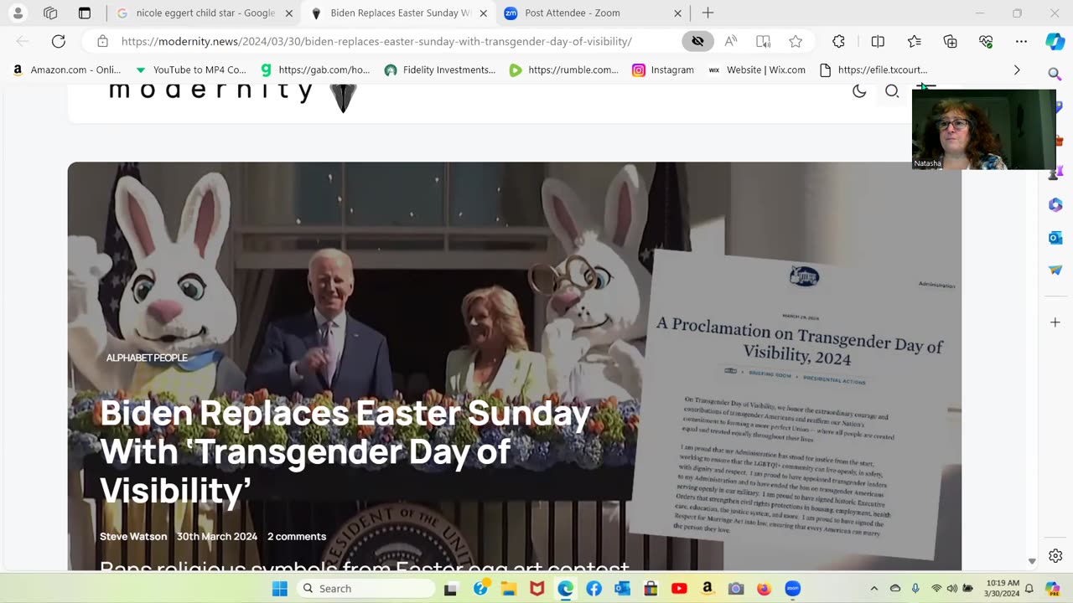Click the modernity.news URL address bar
Viewport: 1073px width, 603px height.
[376, 41]
